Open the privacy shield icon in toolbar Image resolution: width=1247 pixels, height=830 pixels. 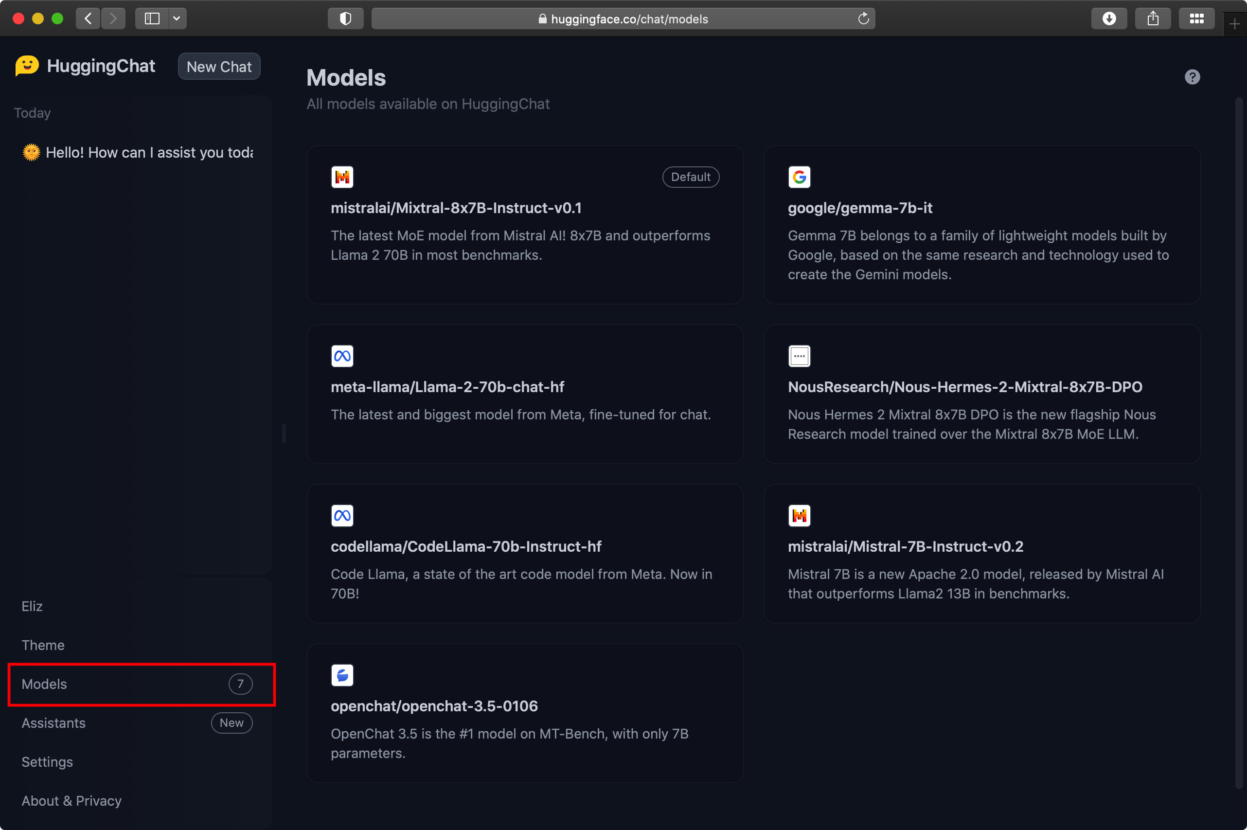click(345, 18)
